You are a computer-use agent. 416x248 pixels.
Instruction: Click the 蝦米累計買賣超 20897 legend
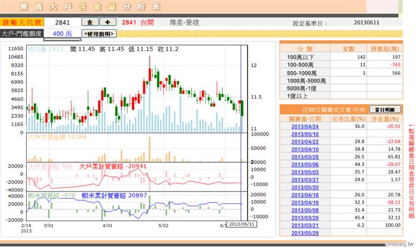[114, 196]
